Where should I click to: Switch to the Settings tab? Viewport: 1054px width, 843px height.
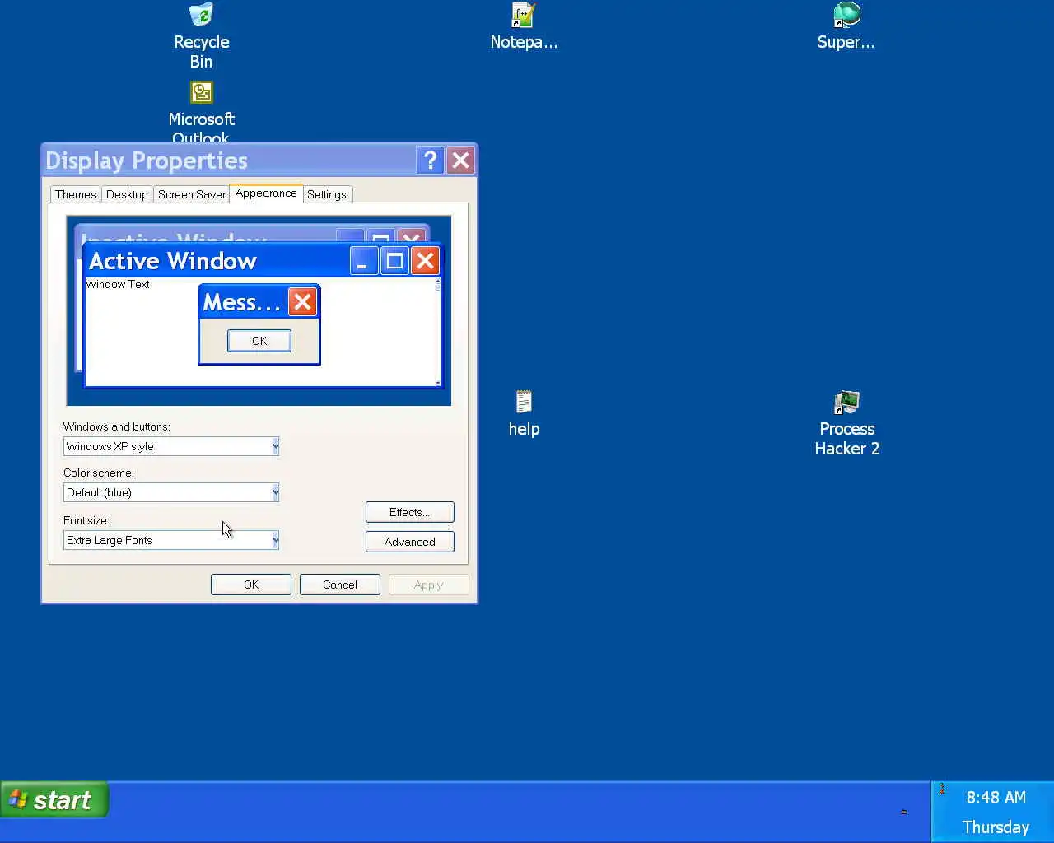pos(327,194)
